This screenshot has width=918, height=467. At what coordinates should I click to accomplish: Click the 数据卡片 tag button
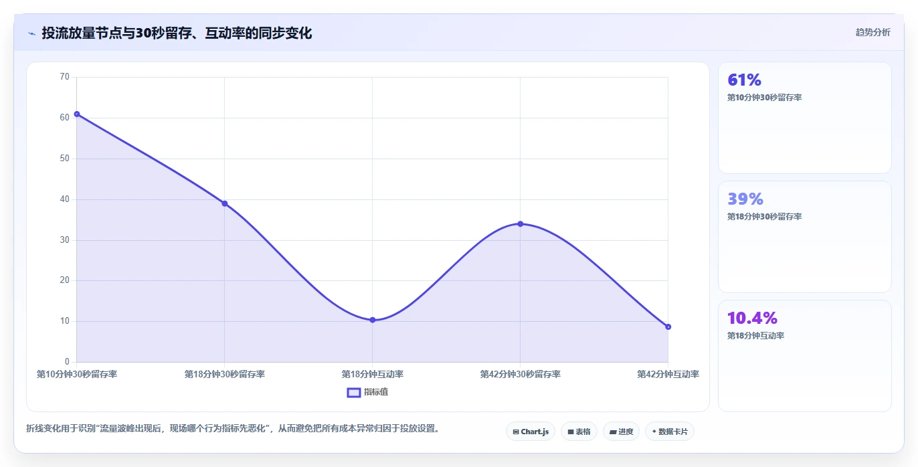point(670,432)
